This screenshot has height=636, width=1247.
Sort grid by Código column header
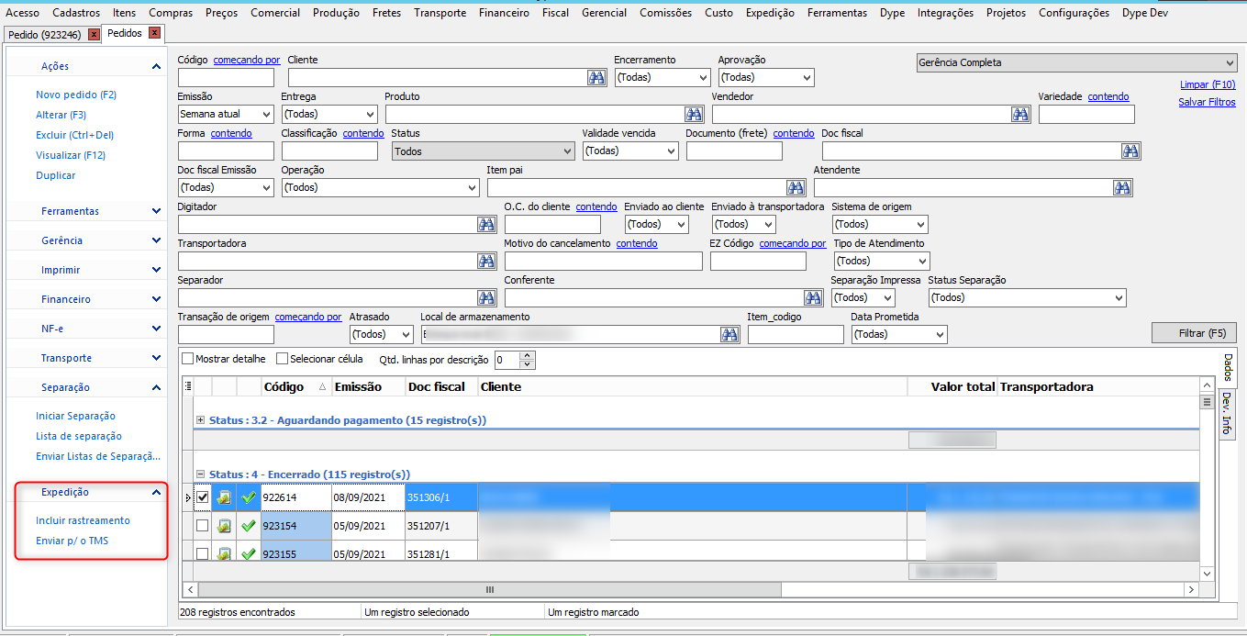pos(295,386)
